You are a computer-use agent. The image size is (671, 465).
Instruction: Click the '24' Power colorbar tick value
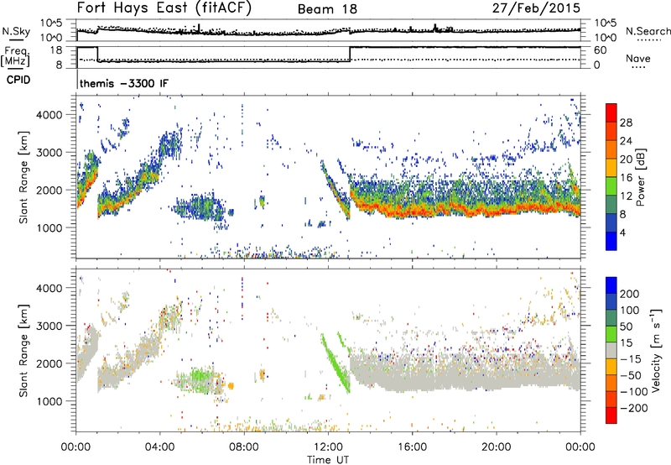point(626,141)
